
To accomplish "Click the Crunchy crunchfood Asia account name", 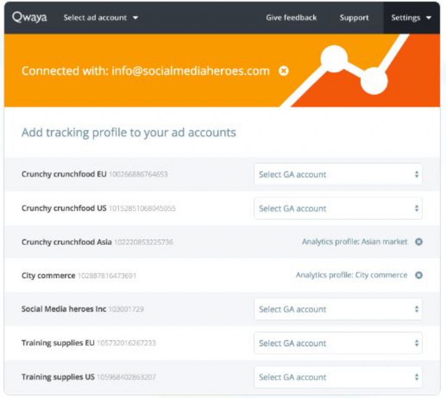I will [x=67, y=242].
